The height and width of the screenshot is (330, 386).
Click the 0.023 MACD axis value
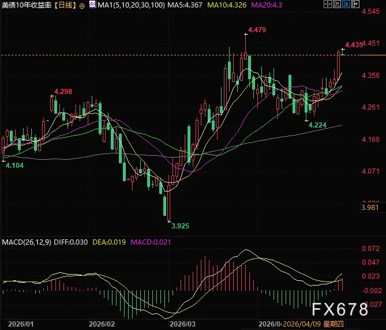[x=371, y=276]
